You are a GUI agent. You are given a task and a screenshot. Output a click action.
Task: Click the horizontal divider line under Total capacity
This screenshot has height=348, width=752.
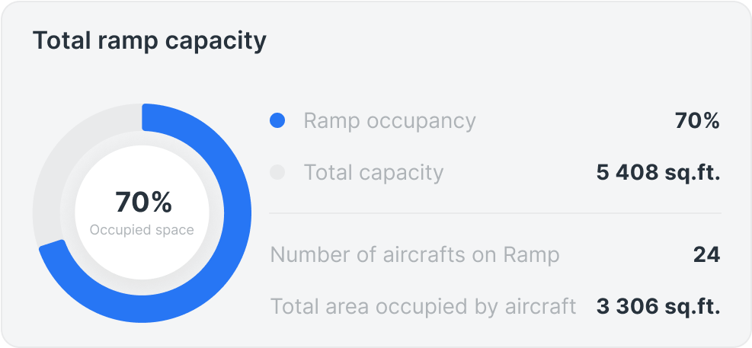(495, 213)
